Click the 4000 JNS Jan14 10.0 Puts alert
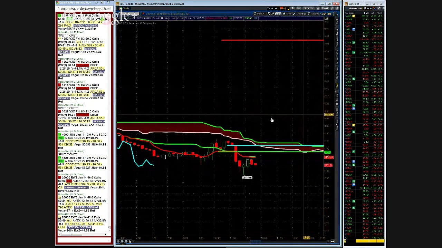This screenshot has width=442, height=248. [x=82, y=141]
